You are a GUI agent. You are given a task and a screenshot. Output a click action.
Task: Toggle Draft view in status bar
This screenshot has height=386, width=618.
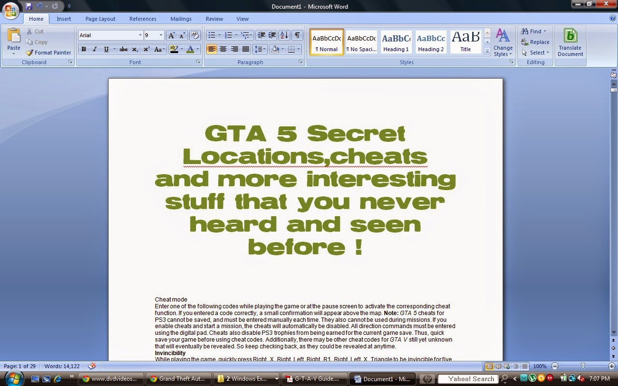click(x=524, y=367)
